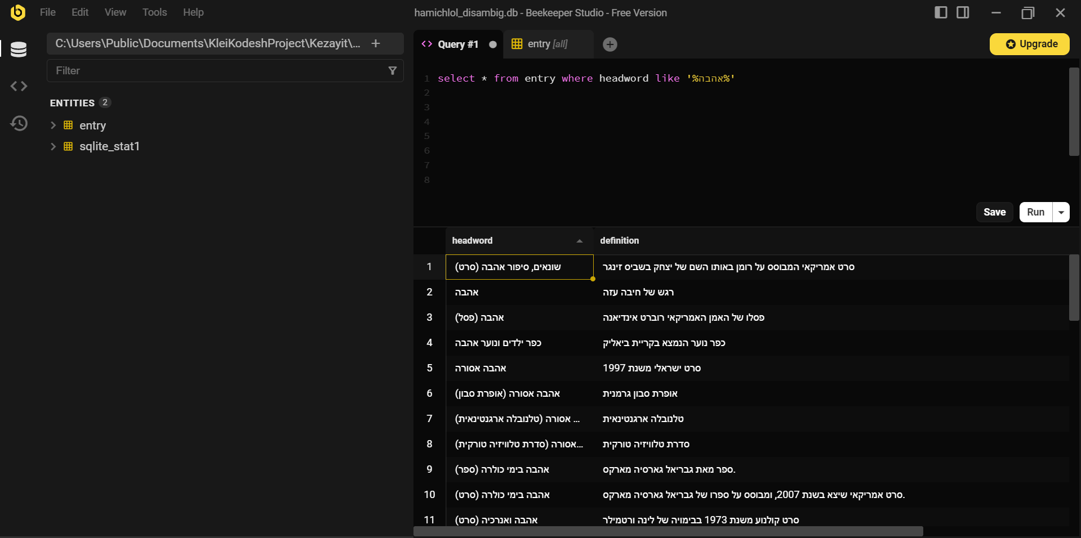Open the database connections sidebar icon
Image resolution: width=1081 pixels, height=538 pixels.
point(19,50)
